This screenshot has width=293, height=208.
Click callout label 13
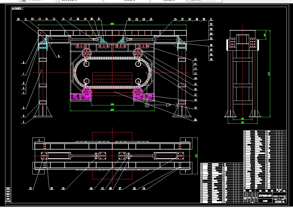(x=39, y=19)
